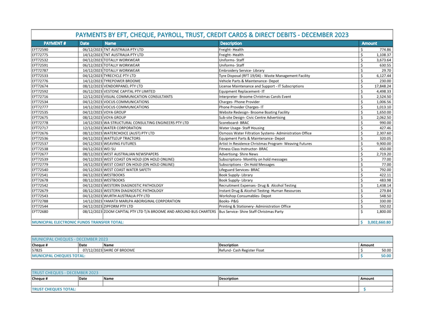This screenshot has height=329, width=425.
Task: Select 'WEST AUSTRALIAN NEWSPAPERS' name
Action: tap(131, 154)
